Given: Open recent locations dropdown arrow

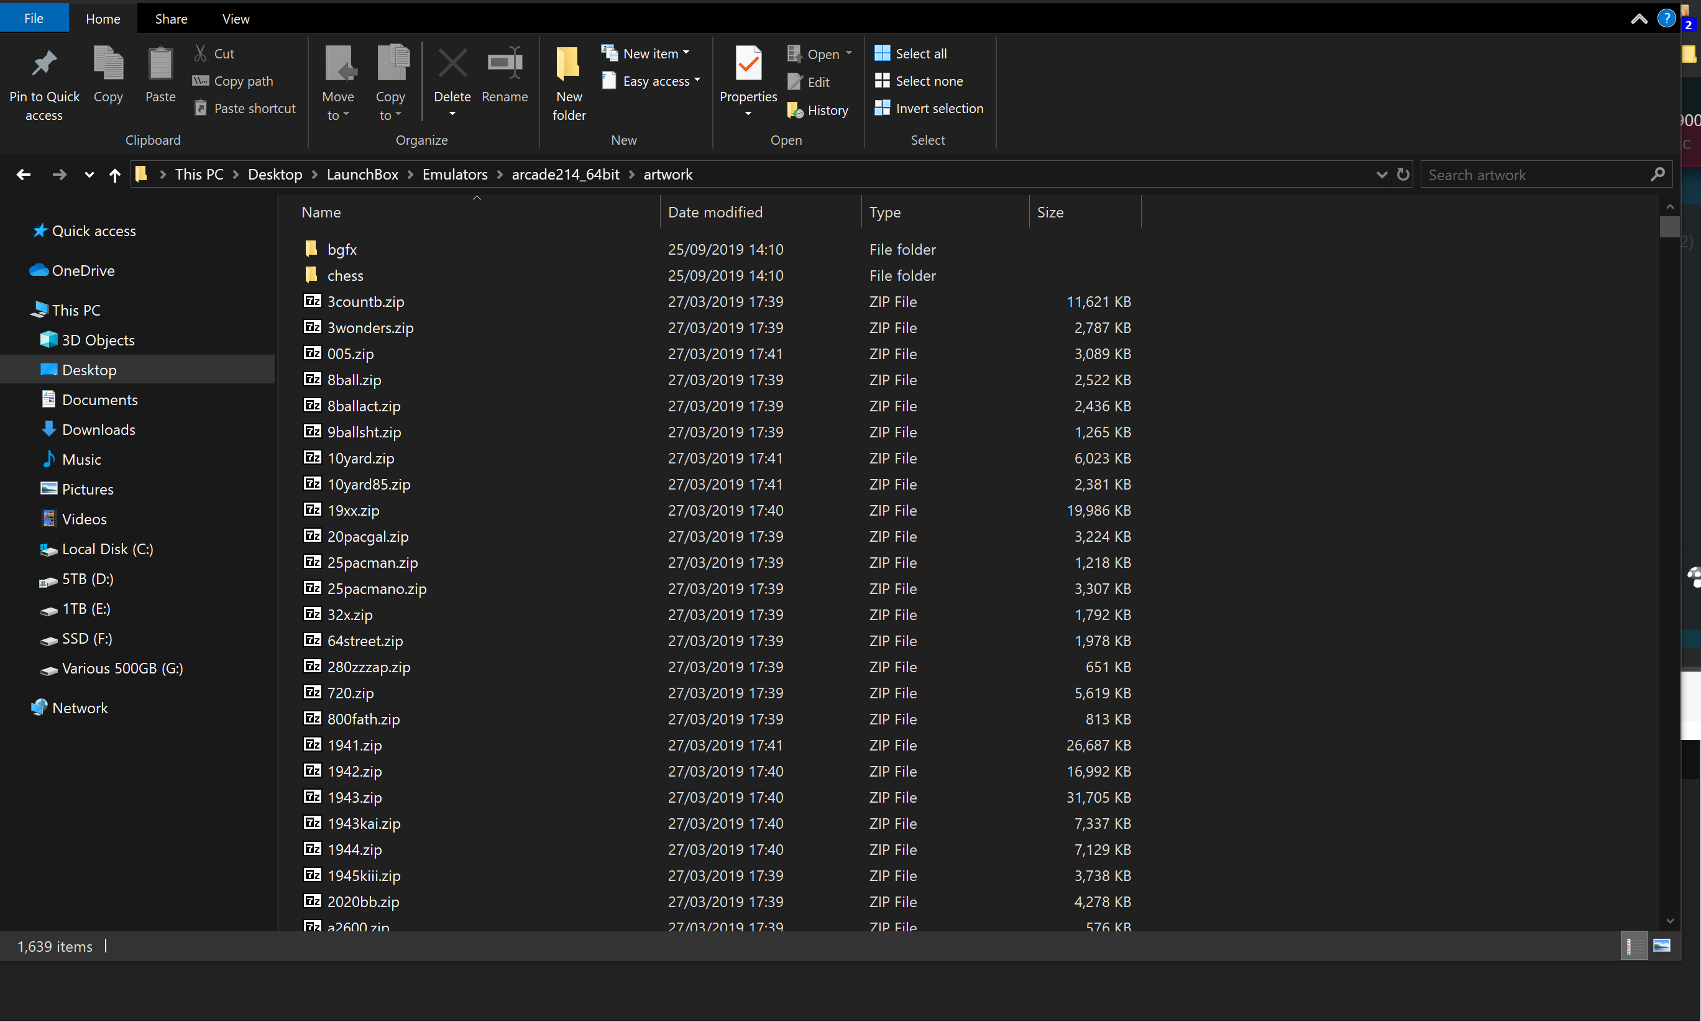Looking at the screenshot, I should (89, 175).
